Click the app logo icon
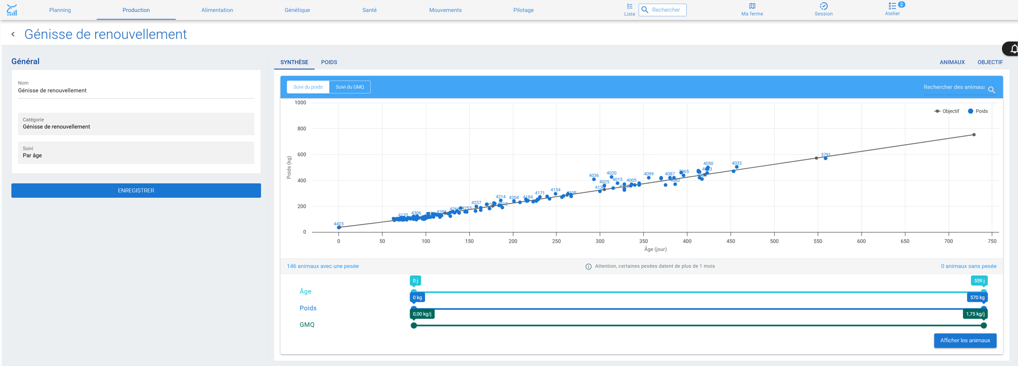This screenshot has width=1018, height=366. click(12, 10)
